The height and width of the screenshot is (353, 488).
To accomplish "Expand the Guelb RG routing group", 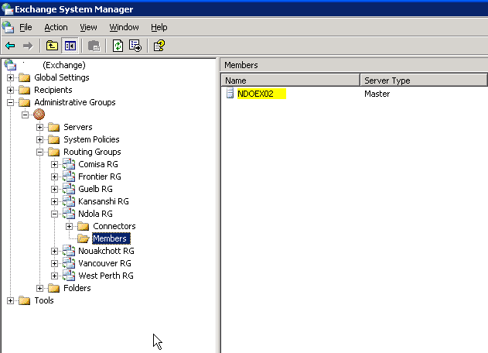I will tap(54, 189).
